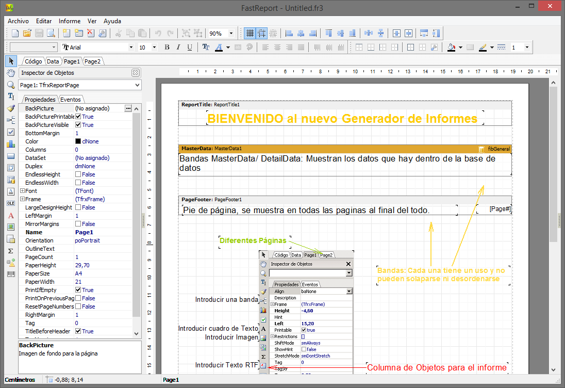Image resolution: width=565 pixels, height=388 pixels.
Task: Open a report file from the toolbar
Action: pyautogui.click(x=27, y=34)
